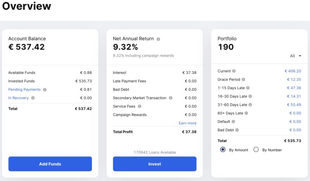
Task: Click info icon next to Net Annual Return
Action: [x=158, y=39]
